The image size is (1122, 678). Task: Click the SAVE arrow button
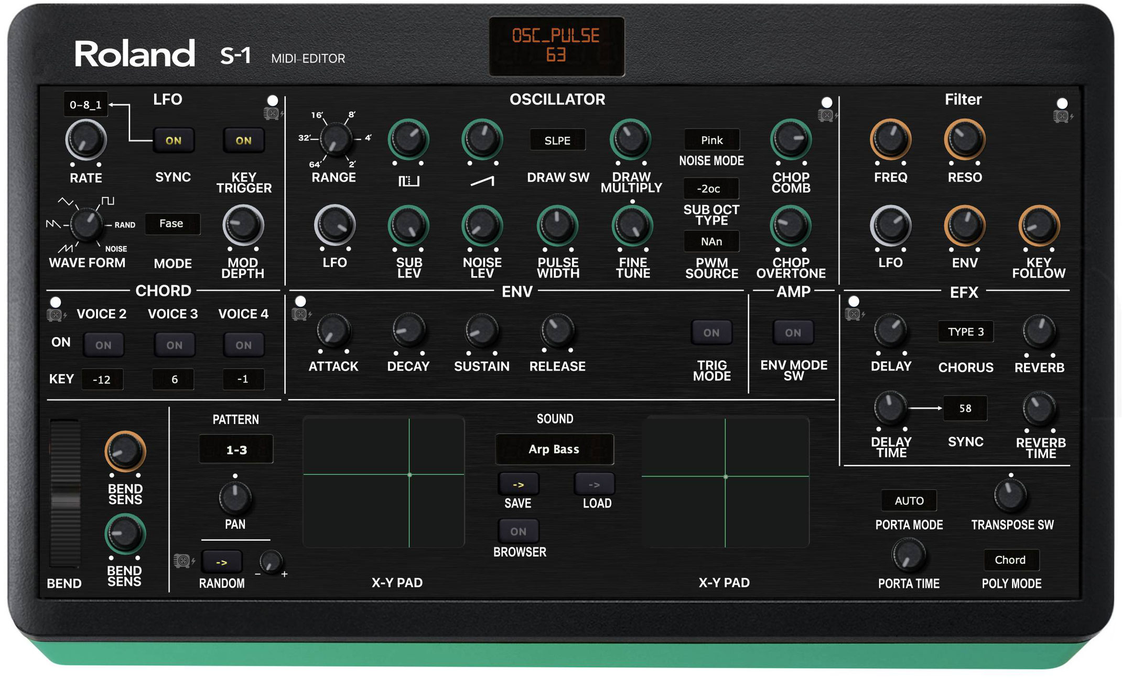coord(518,485)
